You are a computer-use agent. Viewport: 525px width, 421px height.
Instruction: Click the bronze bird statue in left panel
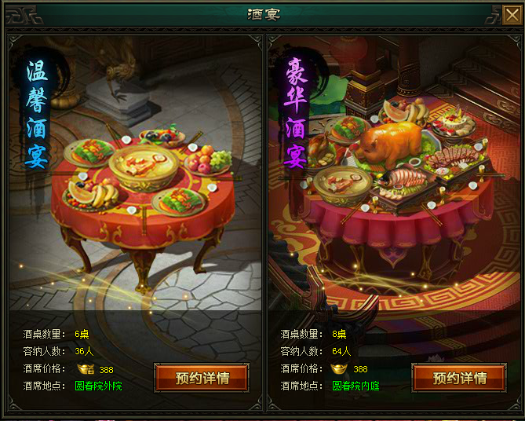coord(120,78)
